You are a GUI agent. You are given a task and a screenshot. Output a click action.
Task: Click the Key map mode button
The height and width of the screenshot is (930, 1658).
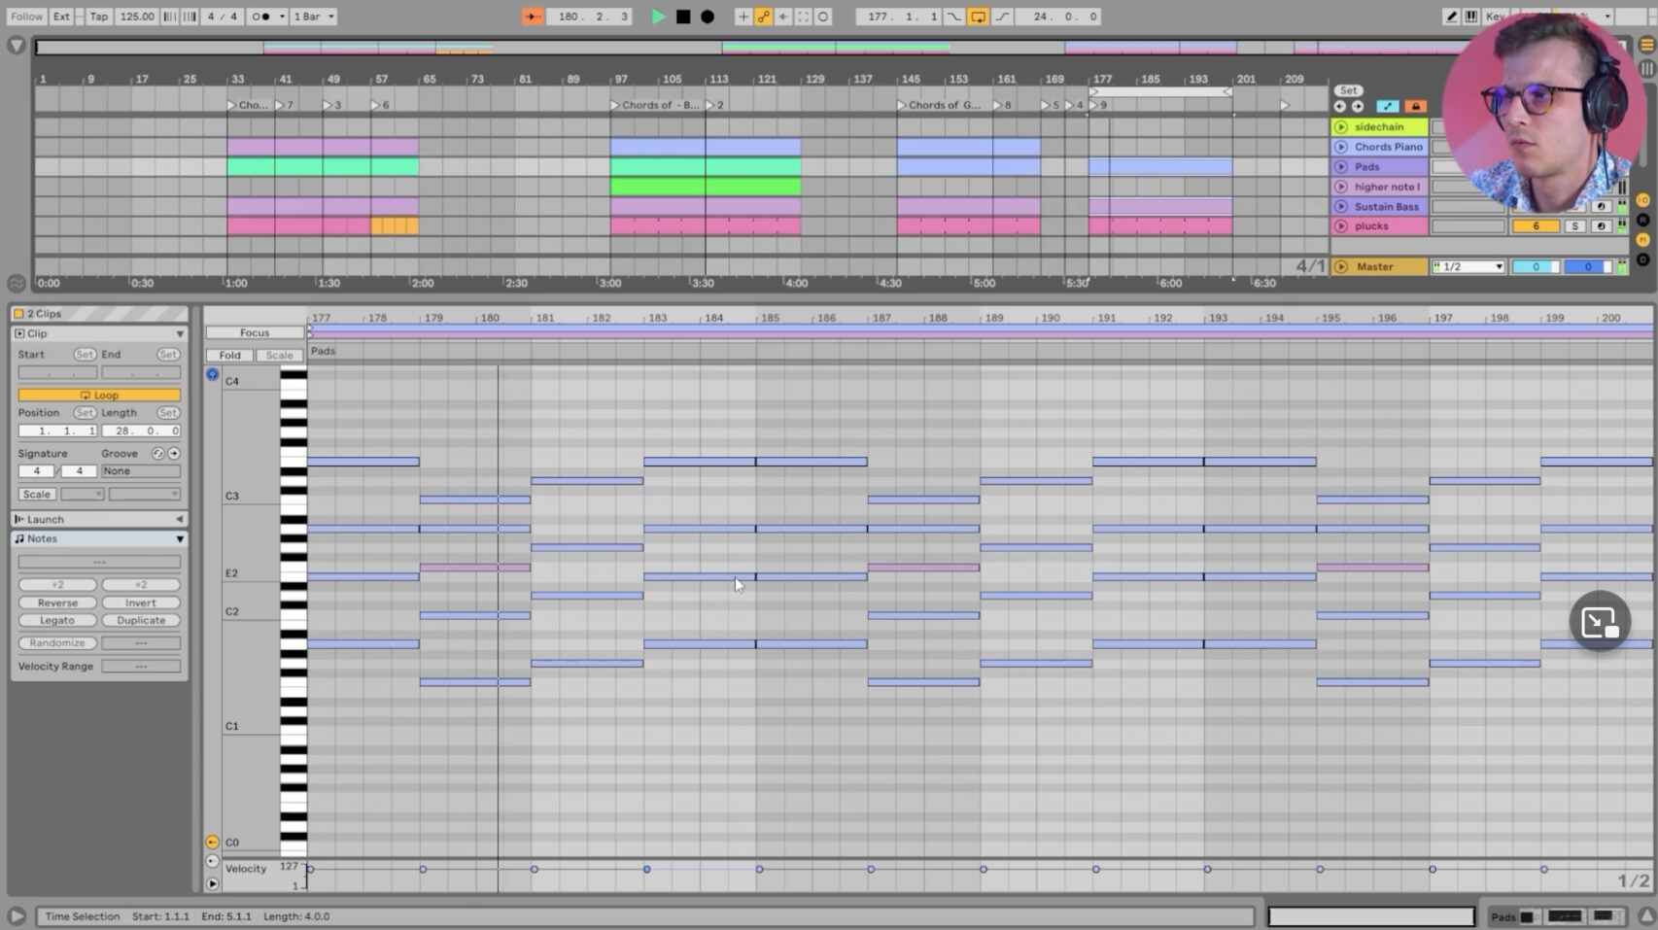[1494, 17]
